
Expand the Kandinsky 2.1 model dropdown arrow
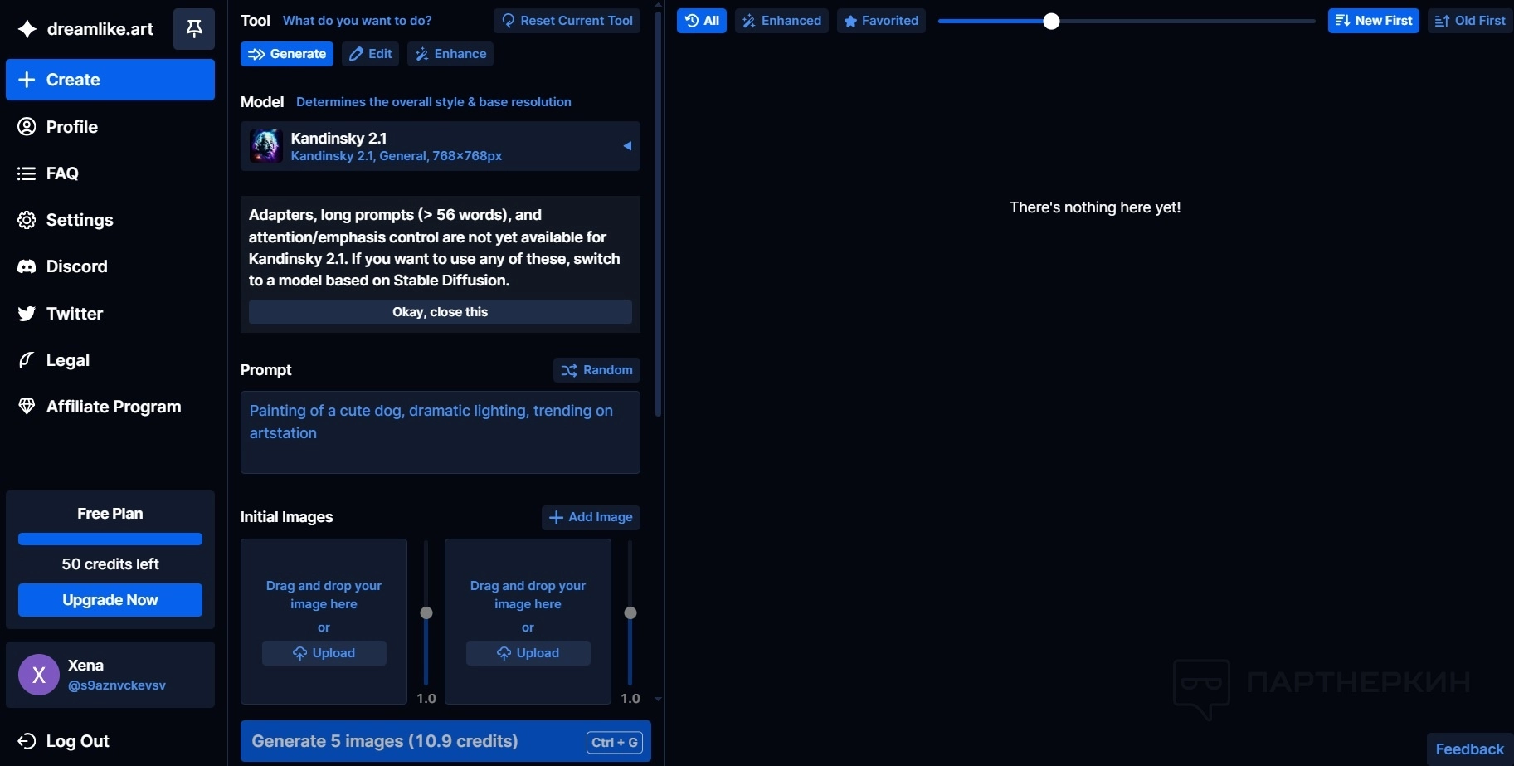tap(627, 146)
